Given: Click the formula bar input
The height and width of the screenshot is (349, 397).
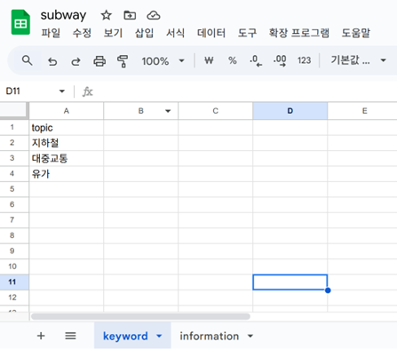Looking at the screenshot, I should (246, 91).
